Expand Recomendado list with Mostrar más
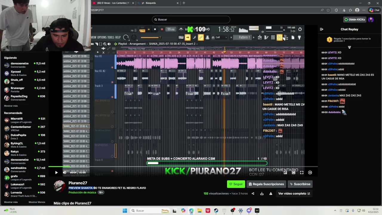 [11, 202]
